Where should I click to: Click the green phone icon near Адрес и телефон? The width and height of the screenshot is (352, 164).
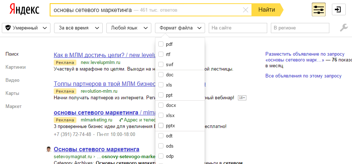click(x=121, y=120)
